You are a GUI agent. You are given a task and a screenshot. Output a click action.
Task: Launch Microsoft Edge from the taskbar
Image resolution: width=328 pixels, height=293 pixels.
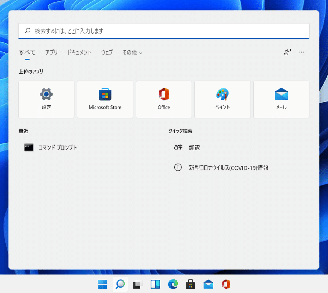[173, 284]
